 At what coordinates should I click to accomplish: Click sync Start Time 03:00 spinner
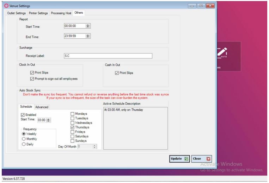pyautogui.click(x=49, y=120)
